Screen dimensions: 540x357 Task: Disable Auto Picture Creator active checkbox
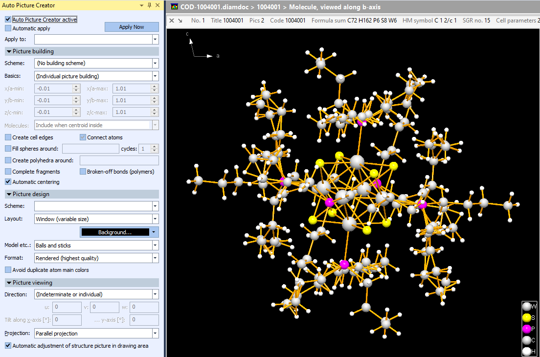8,20
